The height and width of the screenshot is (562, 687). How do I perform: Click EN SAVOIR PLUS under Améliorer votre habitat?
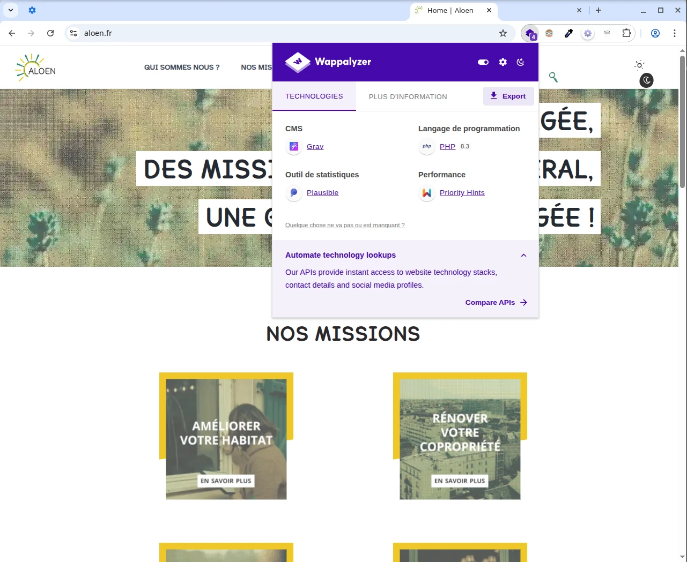click(x=226, y=481)
